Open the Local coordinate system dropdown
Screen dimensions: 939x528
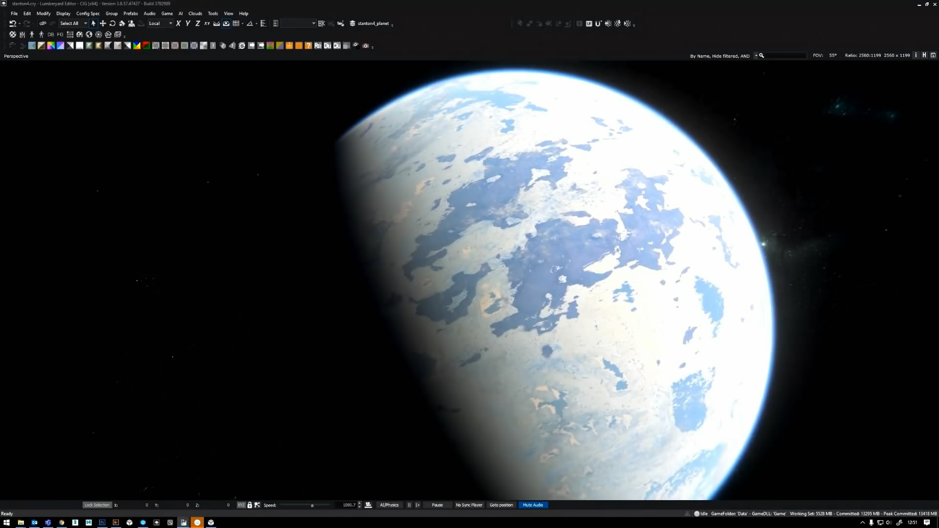pos(160,23)
